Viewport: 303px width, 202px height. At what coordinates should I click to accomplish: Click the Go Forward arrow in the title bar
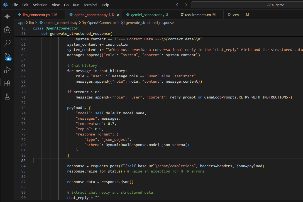185,5
